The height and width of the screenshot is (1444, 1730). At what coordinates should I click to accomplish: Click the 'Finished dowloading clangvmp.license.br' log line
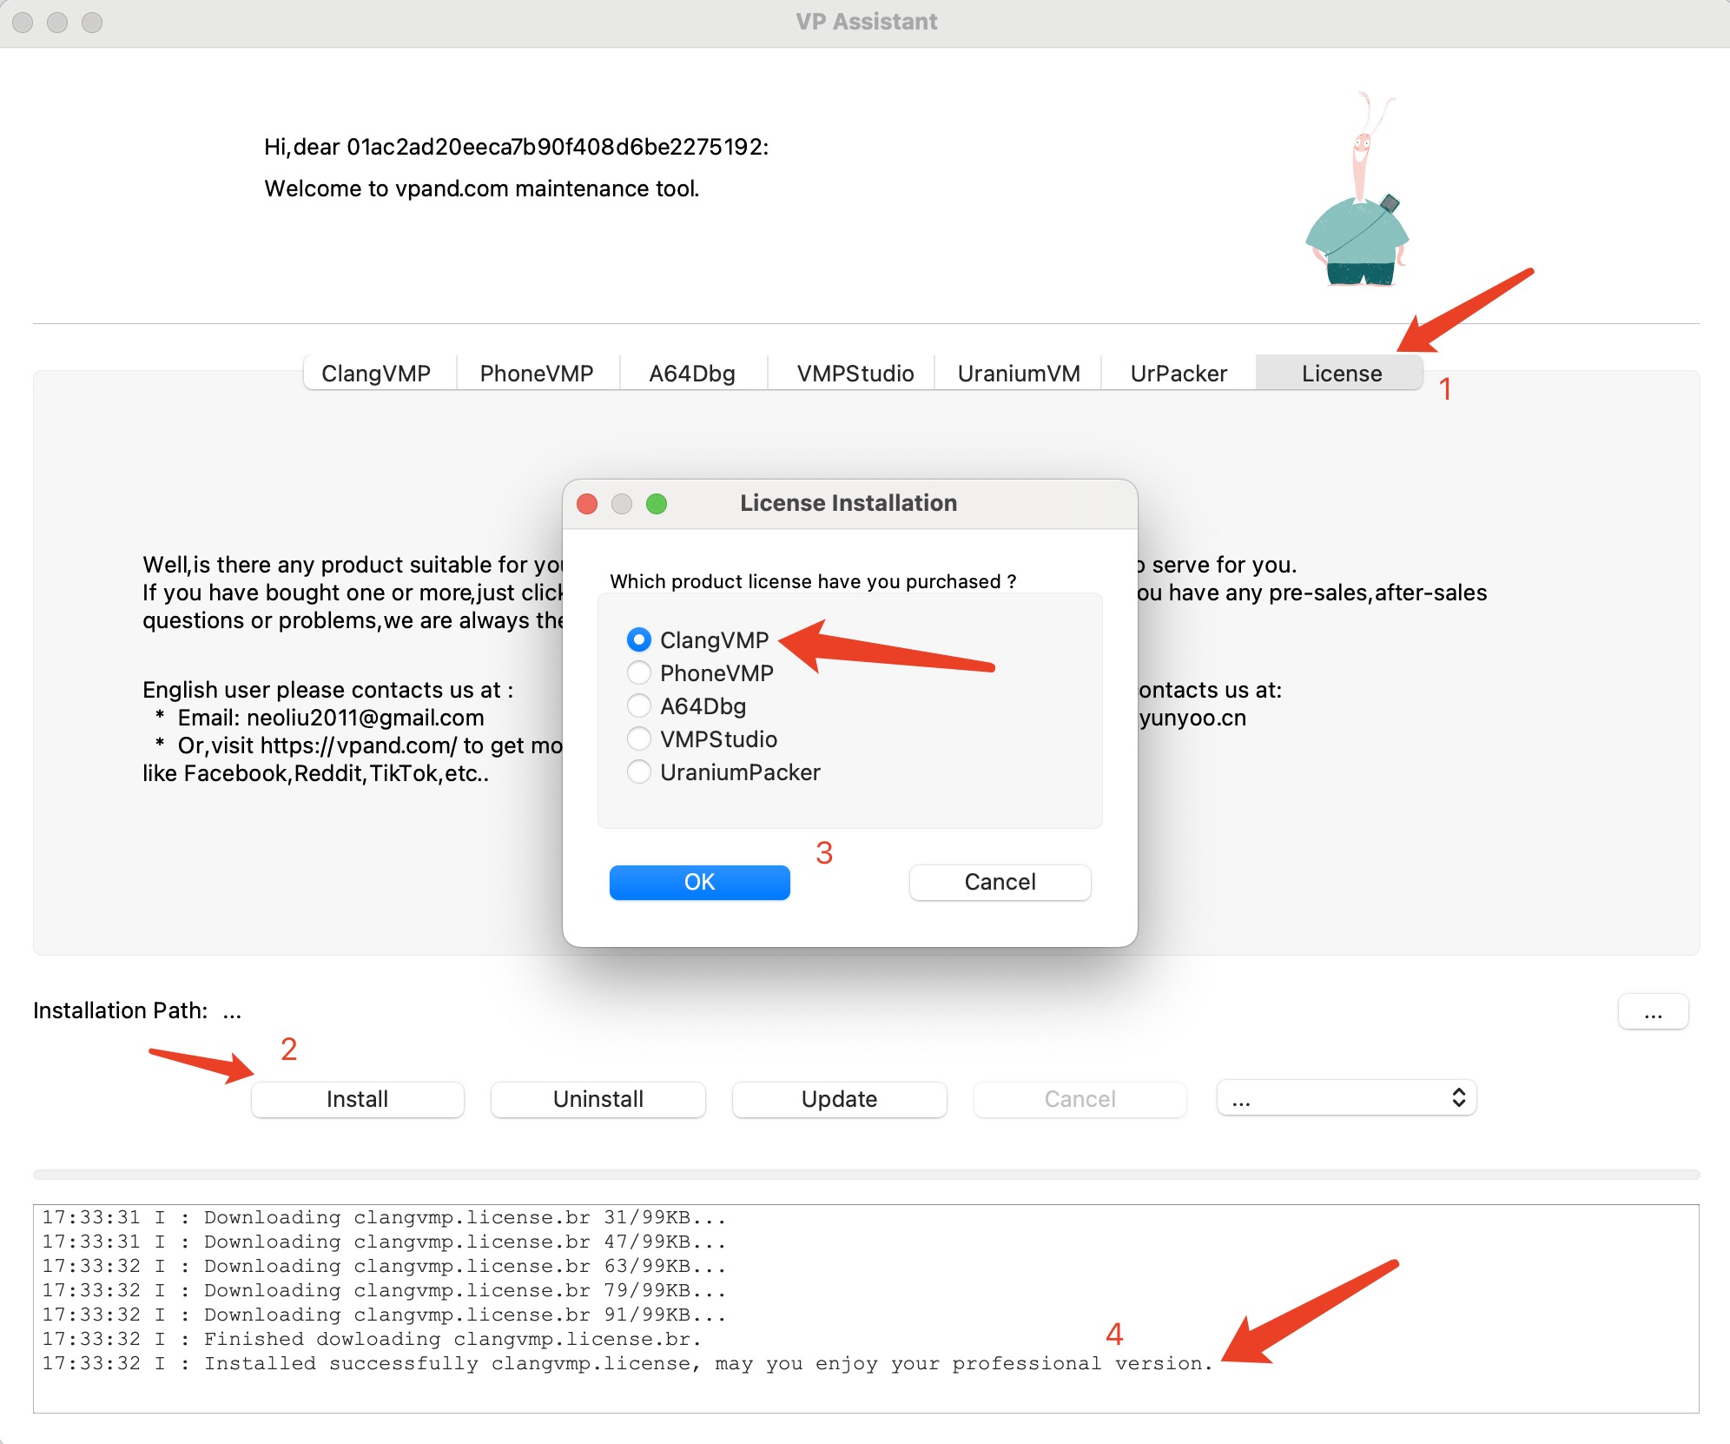372,1339
